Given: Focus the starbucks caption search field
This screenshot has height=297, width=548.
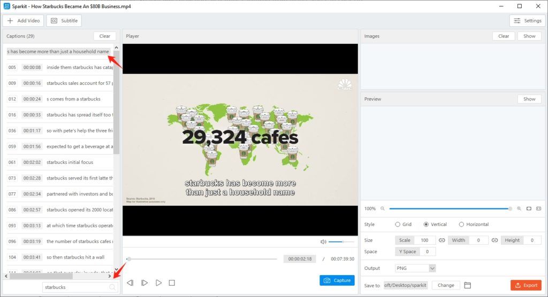Looking at the screenshot, I should tap(80, 287).
